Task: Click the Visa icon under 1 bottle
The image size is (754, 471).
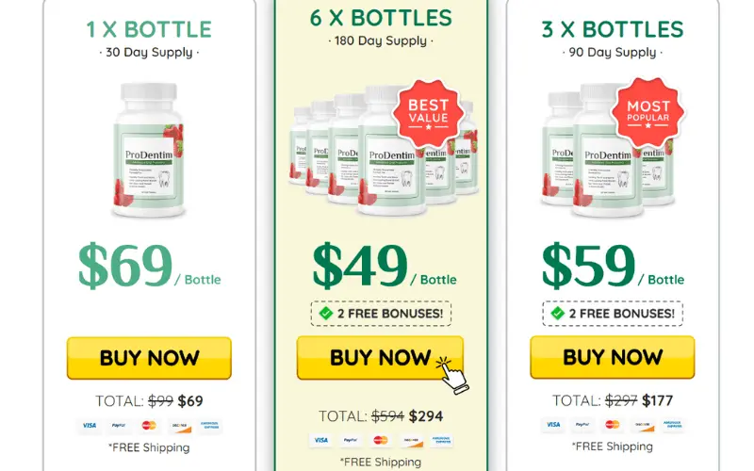Action: (x=89, y=426)
